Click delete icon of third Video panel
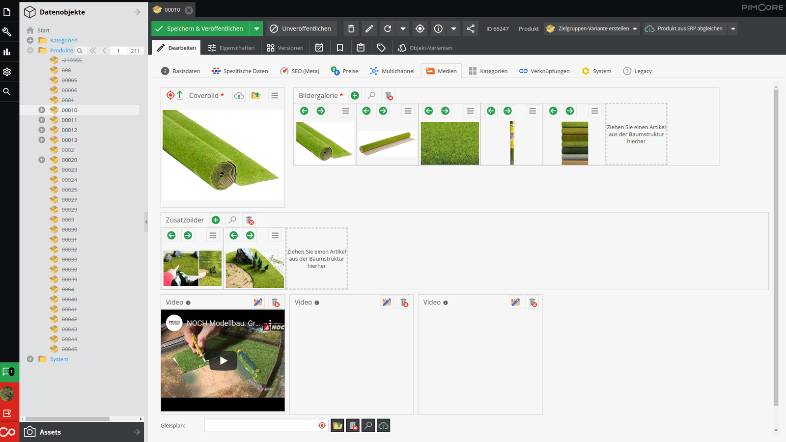Image resolution: width=786 pixels, height=442 pixels. pos(533,302)
